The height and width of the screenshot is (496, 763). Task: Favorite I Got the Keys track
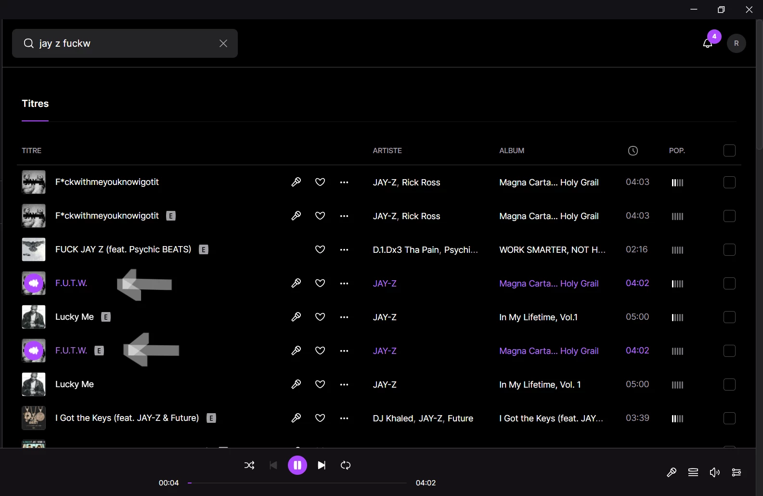coord(320,418)
